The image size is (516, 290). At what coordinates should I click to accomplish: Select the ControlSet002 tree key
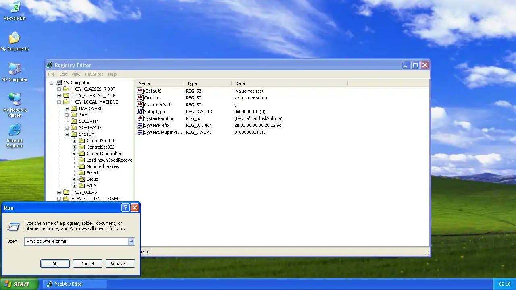[100, 147]
